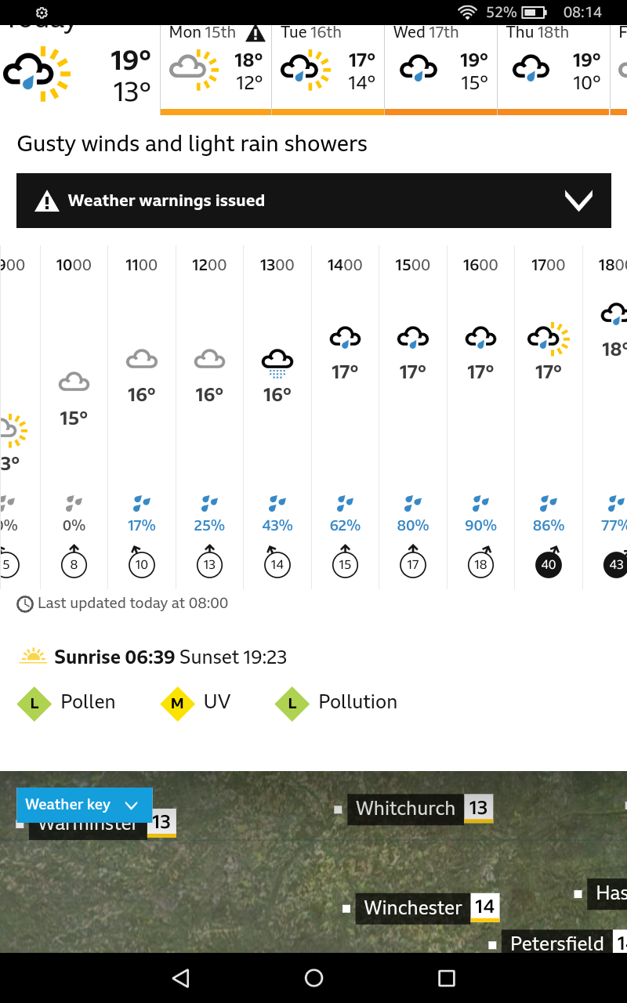Tap the 1400 rain chance 62% droplet icon
The height and width of the screenshot is (1003, 627).
pyautogui.click(x=345, y=503)
